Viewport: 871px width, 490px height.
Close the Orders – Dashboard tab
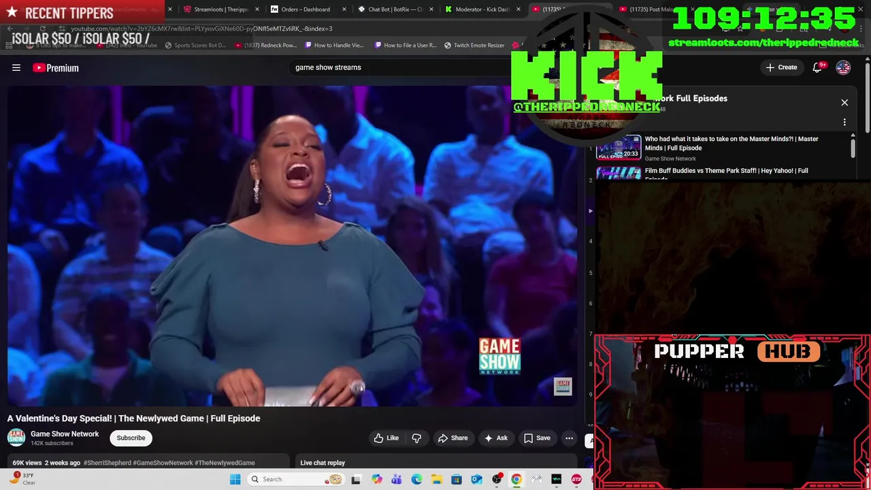(344, 10)
